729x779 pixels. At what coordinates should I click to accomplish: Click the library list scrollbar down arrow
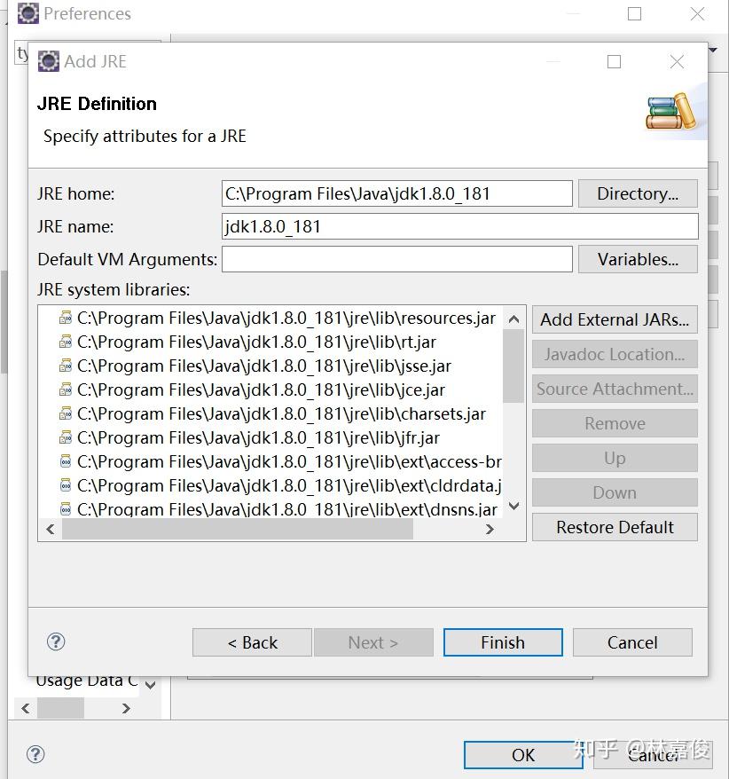[514, 507]
